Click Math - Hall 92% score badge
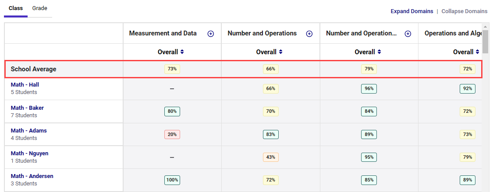The width and height of the screenshot is (493, 192). click(468, 89)
